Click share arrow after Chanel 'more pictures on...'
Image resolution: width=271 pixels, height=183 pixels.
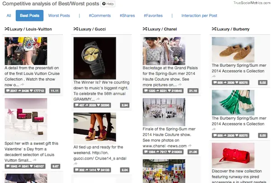pyautogui.click(x=180, y=85)
